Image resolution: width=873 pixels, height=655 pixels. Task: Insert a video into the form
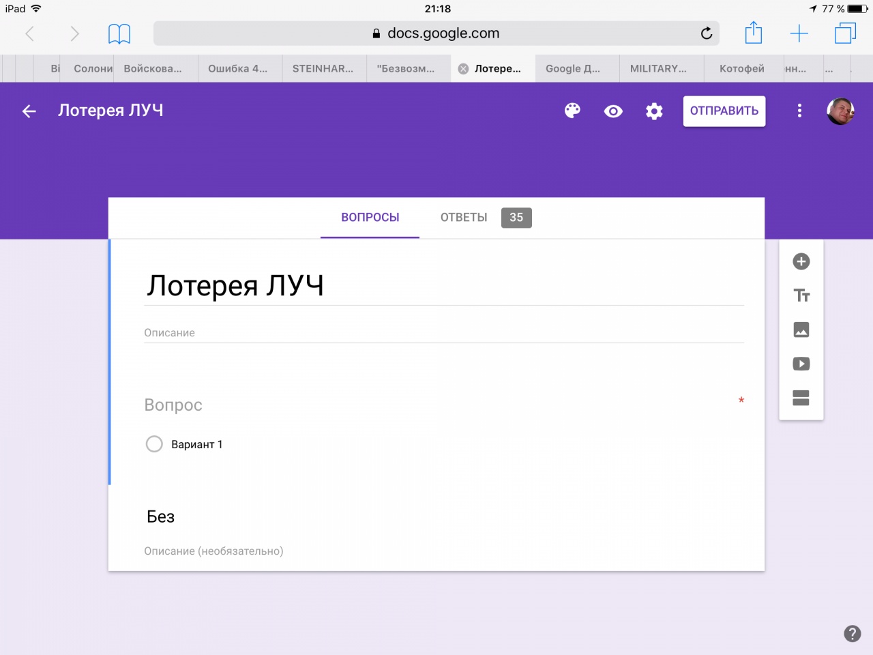click(801, 364)
